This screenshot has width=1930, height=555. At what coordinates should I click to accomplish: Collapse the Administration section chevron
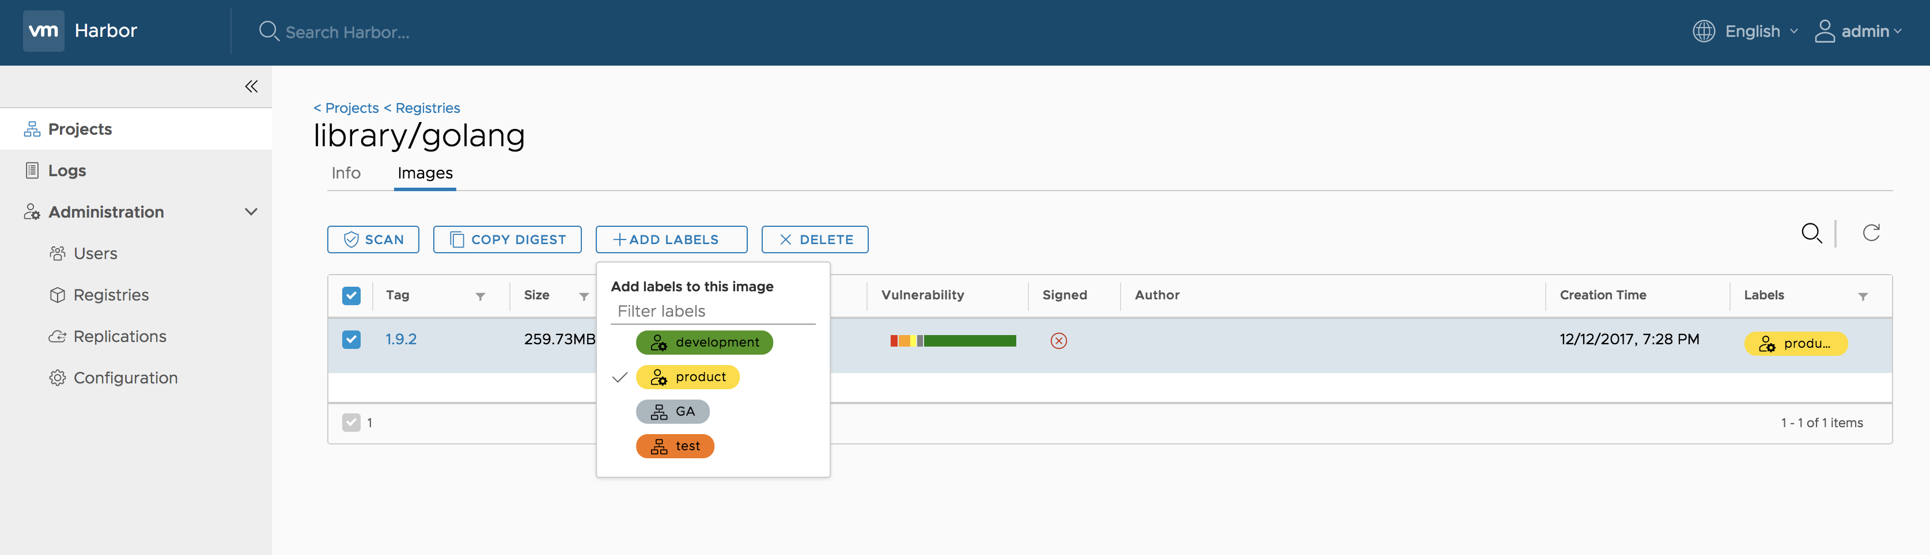251,212
